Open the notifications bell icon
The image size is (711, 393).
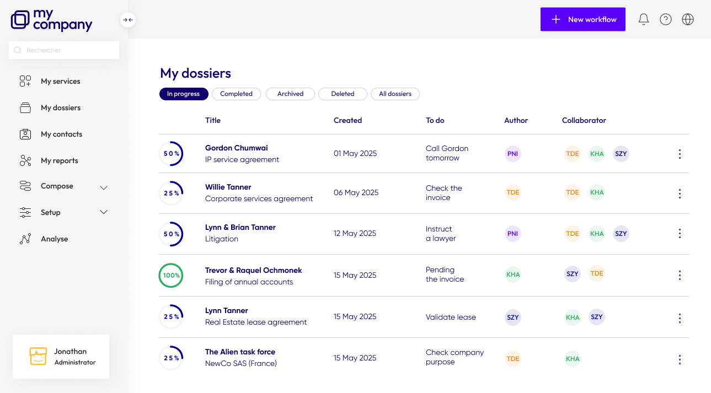click(x=643, y=19)
